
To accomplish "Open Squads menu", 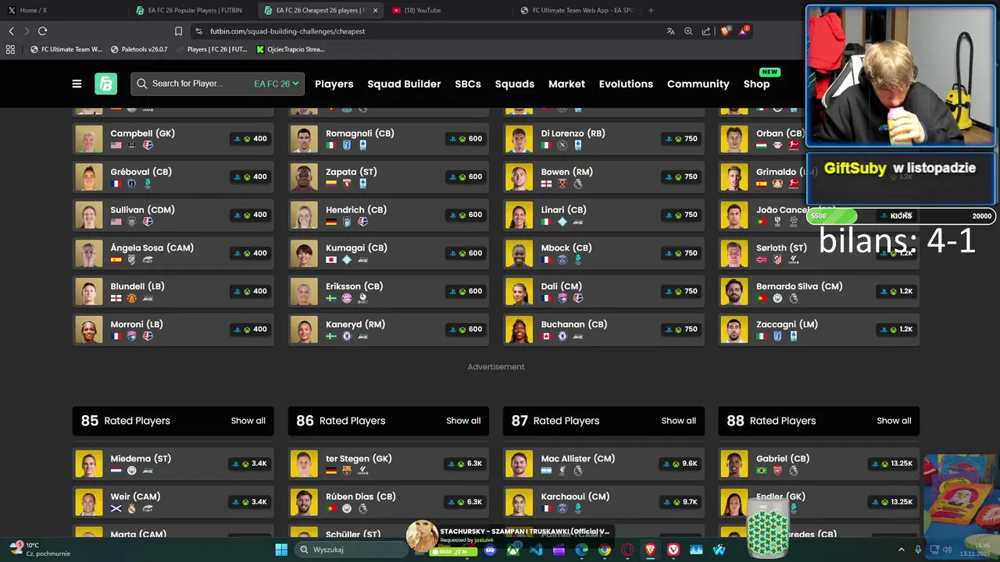I will pos(515,84).
